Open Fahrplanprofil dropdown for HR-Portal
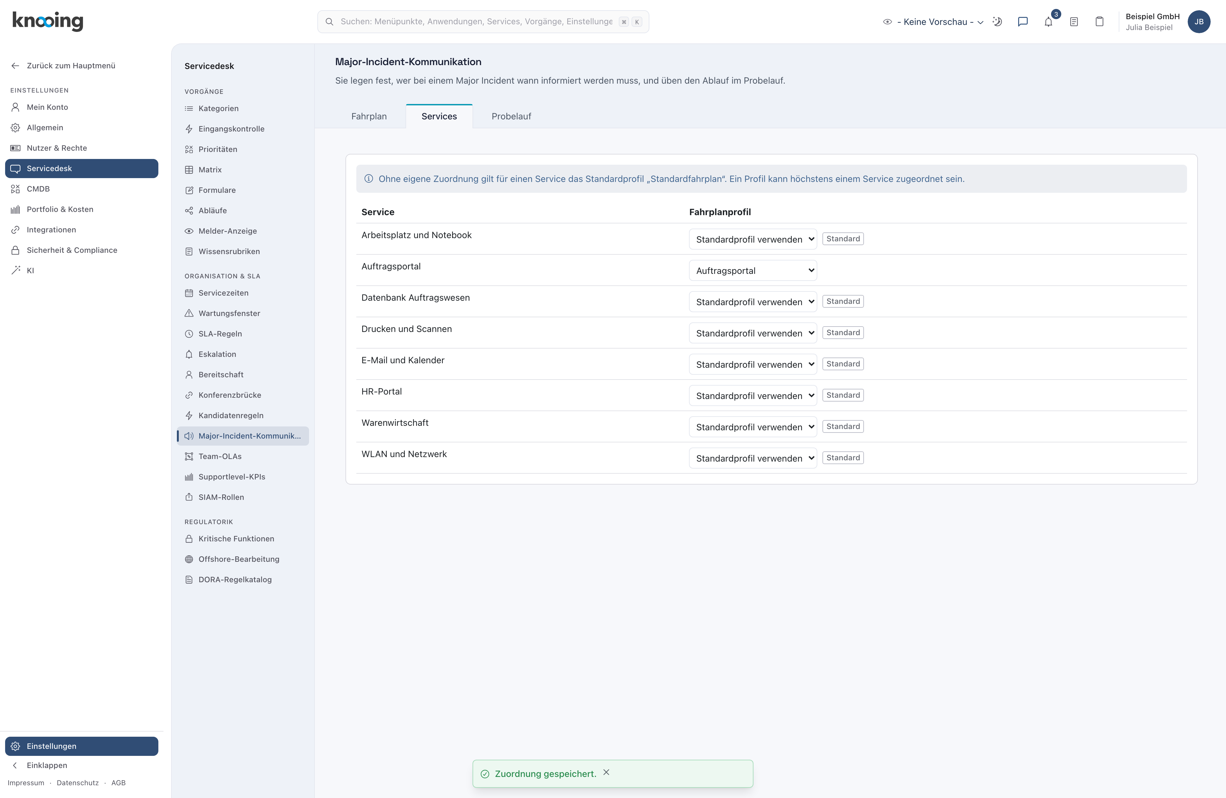The image size is (1226, 798). (x=753, y=396)
